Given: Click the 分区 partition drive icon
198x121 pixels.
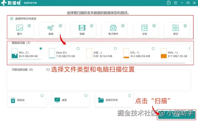Looking at the screenshot, I should tap(89, 53).
